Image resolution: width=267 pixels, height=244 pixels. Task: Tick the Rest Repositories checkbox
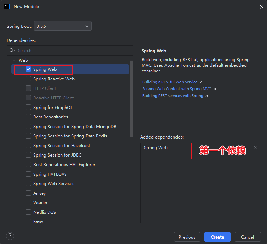pyautogui.click(x=28, y=117)
